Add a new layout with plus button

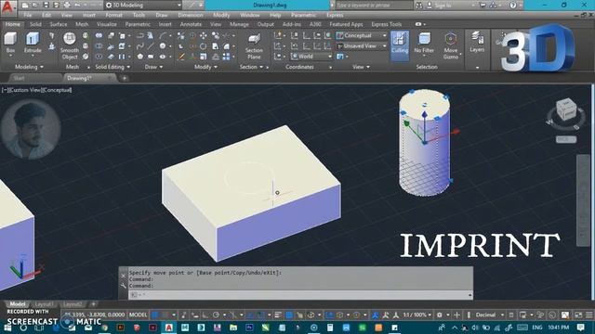tap(93, 304)
